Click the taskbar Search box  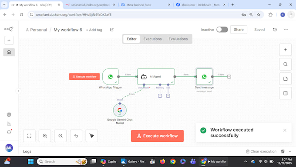click(x=62, y=161)
